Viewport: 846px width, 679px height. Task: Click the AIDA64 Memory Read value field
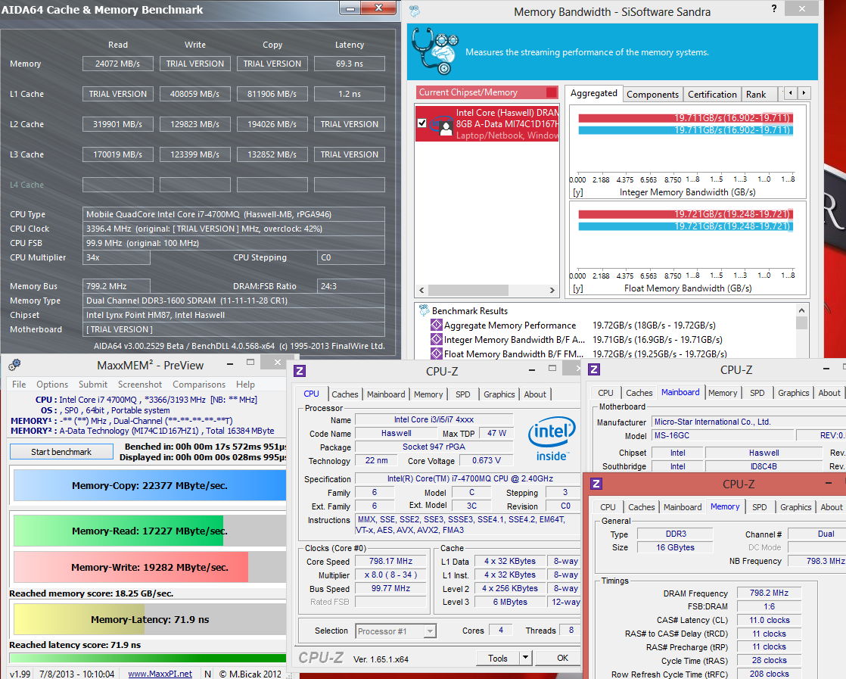click(117, 64)
